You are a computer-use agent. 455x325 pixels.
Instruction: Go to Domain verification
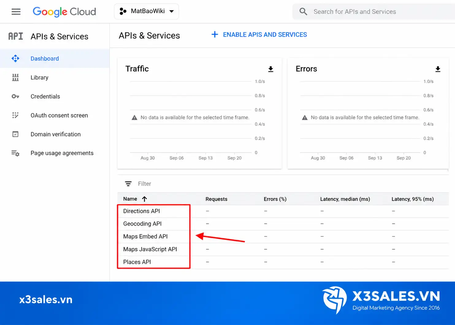[x=55, y=134]
